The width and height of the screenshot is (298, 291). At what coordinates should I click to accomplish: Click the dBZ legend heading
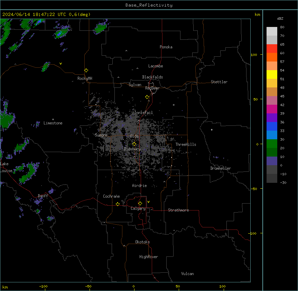point(280,18)
